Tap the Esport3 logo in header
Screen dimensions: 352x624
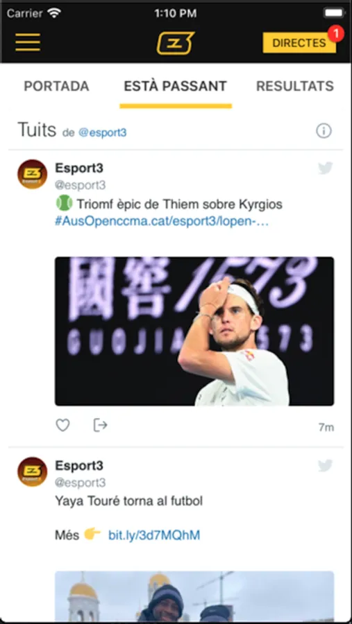pyautogui.click(x=176, y=42)
